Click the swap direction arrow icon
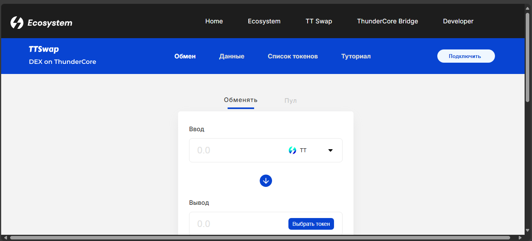The height and width of the screenshot is (241, 532). coord(266,181)
